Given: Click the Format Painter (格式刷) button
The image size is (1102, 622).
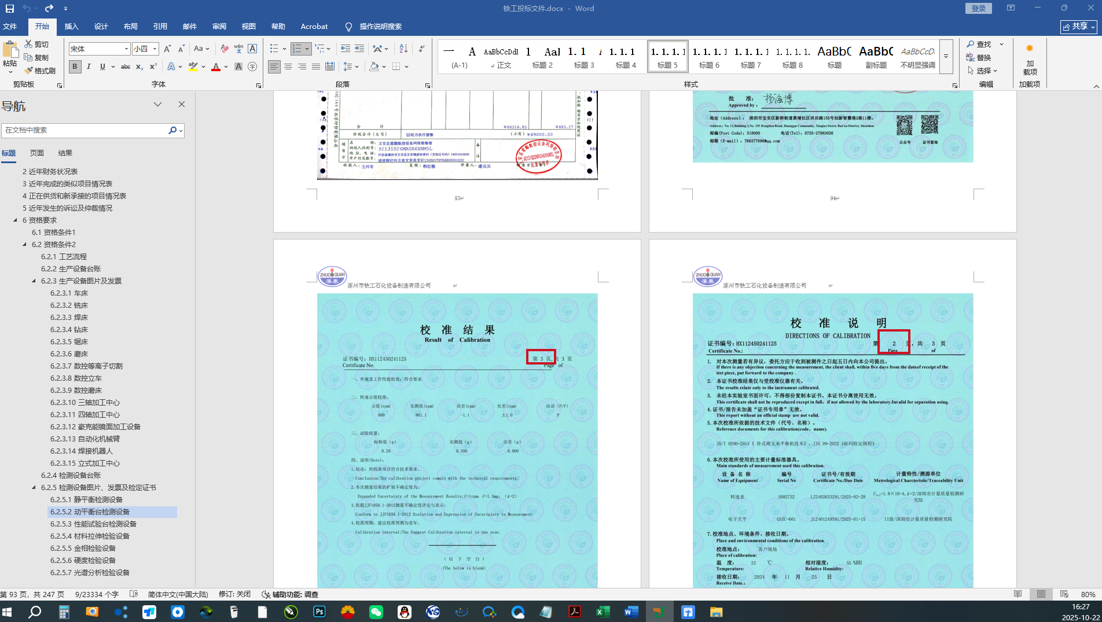Looking at the screenshot, I should coord(40,71).
